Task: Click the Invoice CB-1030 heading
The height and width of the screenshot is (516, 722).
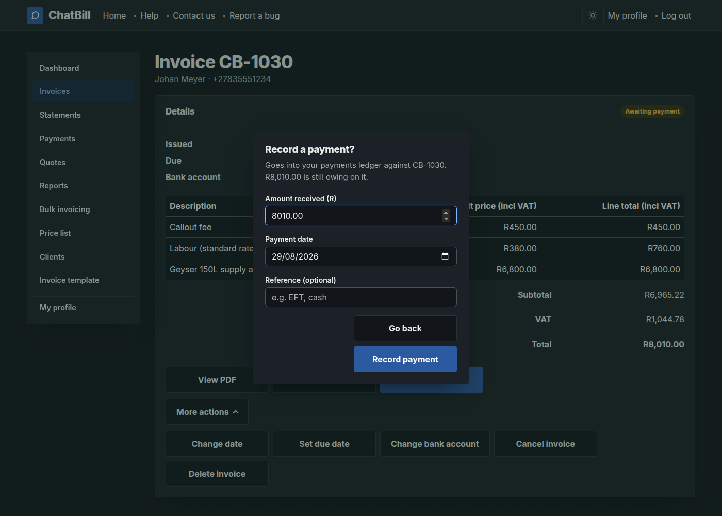Action: (224, 62)
